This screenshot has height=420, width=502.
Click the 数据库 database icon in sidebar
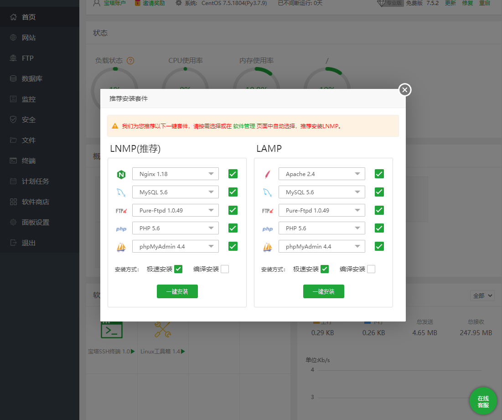pos(13,78)
